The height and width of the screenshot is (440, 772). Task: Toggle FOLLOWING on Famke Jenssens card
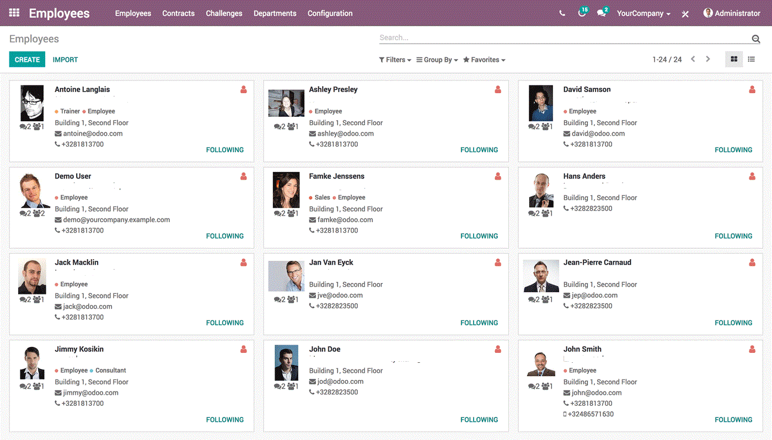pos(479,236)
